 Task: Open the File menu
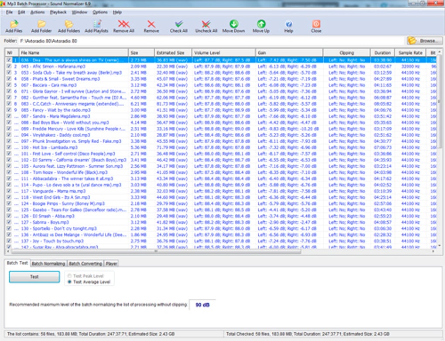9,12
